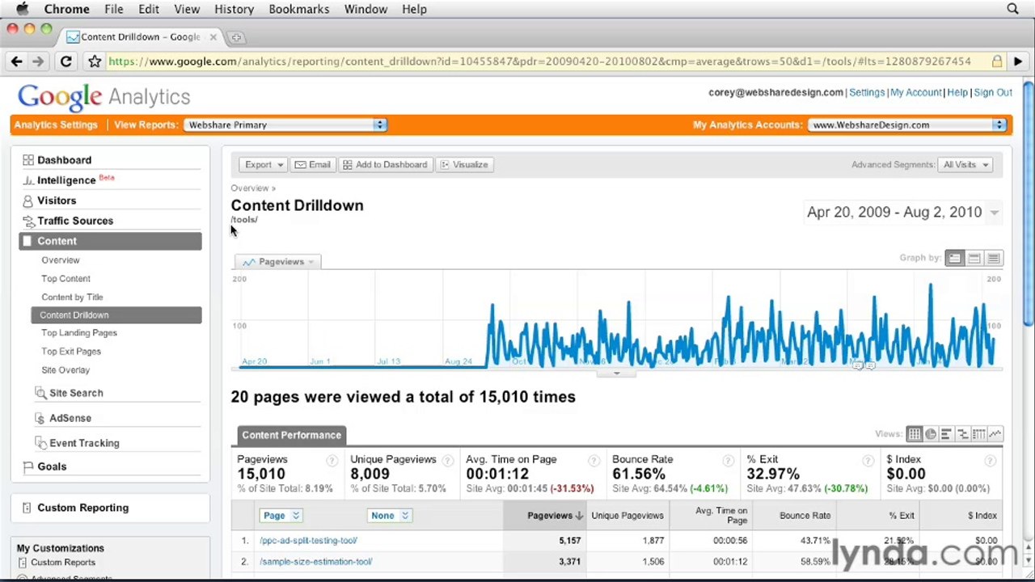Open the www.WebshareDesign.com accounts dropdown
This screenshot has height=582, width=1035.
pos(908,125)
